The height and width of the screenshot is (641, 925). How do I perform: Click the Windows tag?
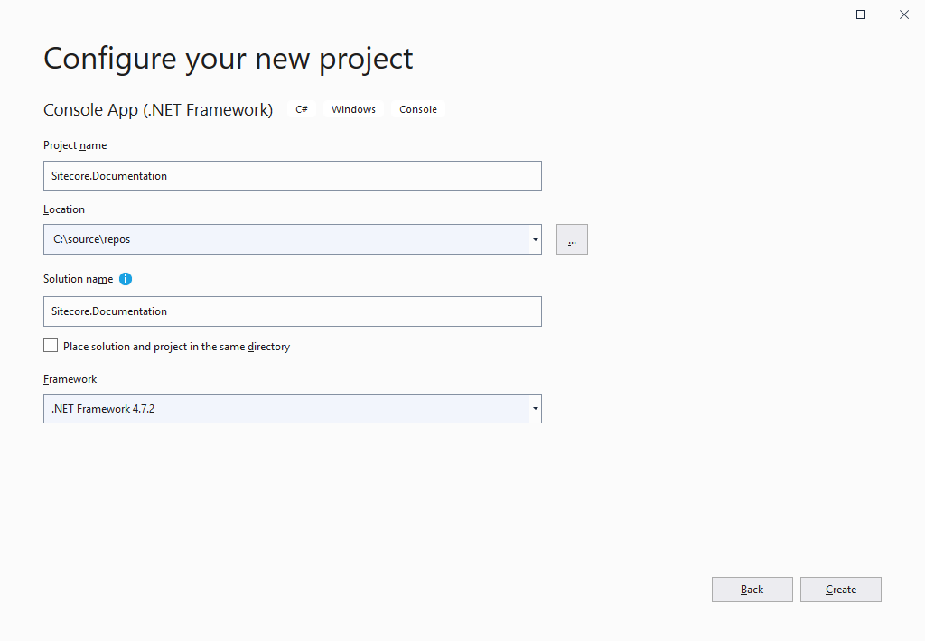[x=353, y=109]
